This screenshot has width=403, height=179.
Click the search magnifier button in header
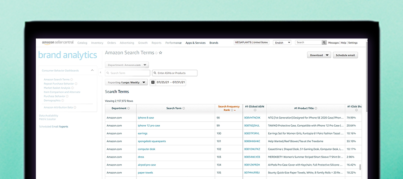[x=324, y=43]
